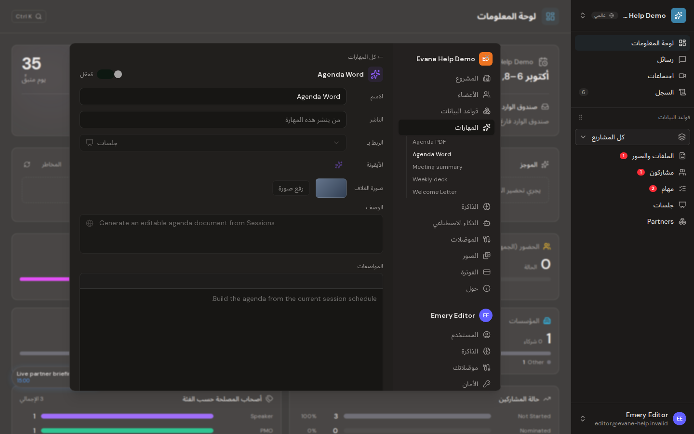Image resolution: width=694 pixels, height=434 pixels.
Task: Click into the المواصفات specification editor
Action: [x=231, y=340]
